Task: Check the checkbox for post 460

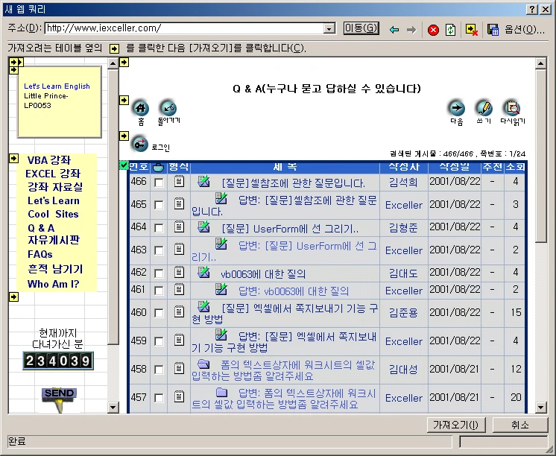Action: click(159, 313)
